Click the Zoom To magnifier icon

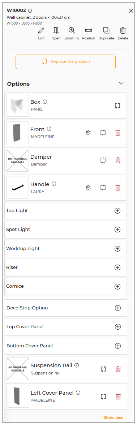click(x=72, y=30)
